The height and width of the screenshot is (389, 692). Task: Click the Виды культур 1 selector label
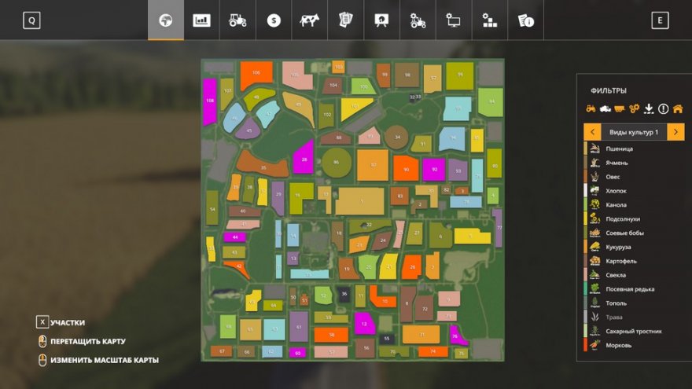tap(633, 132)
